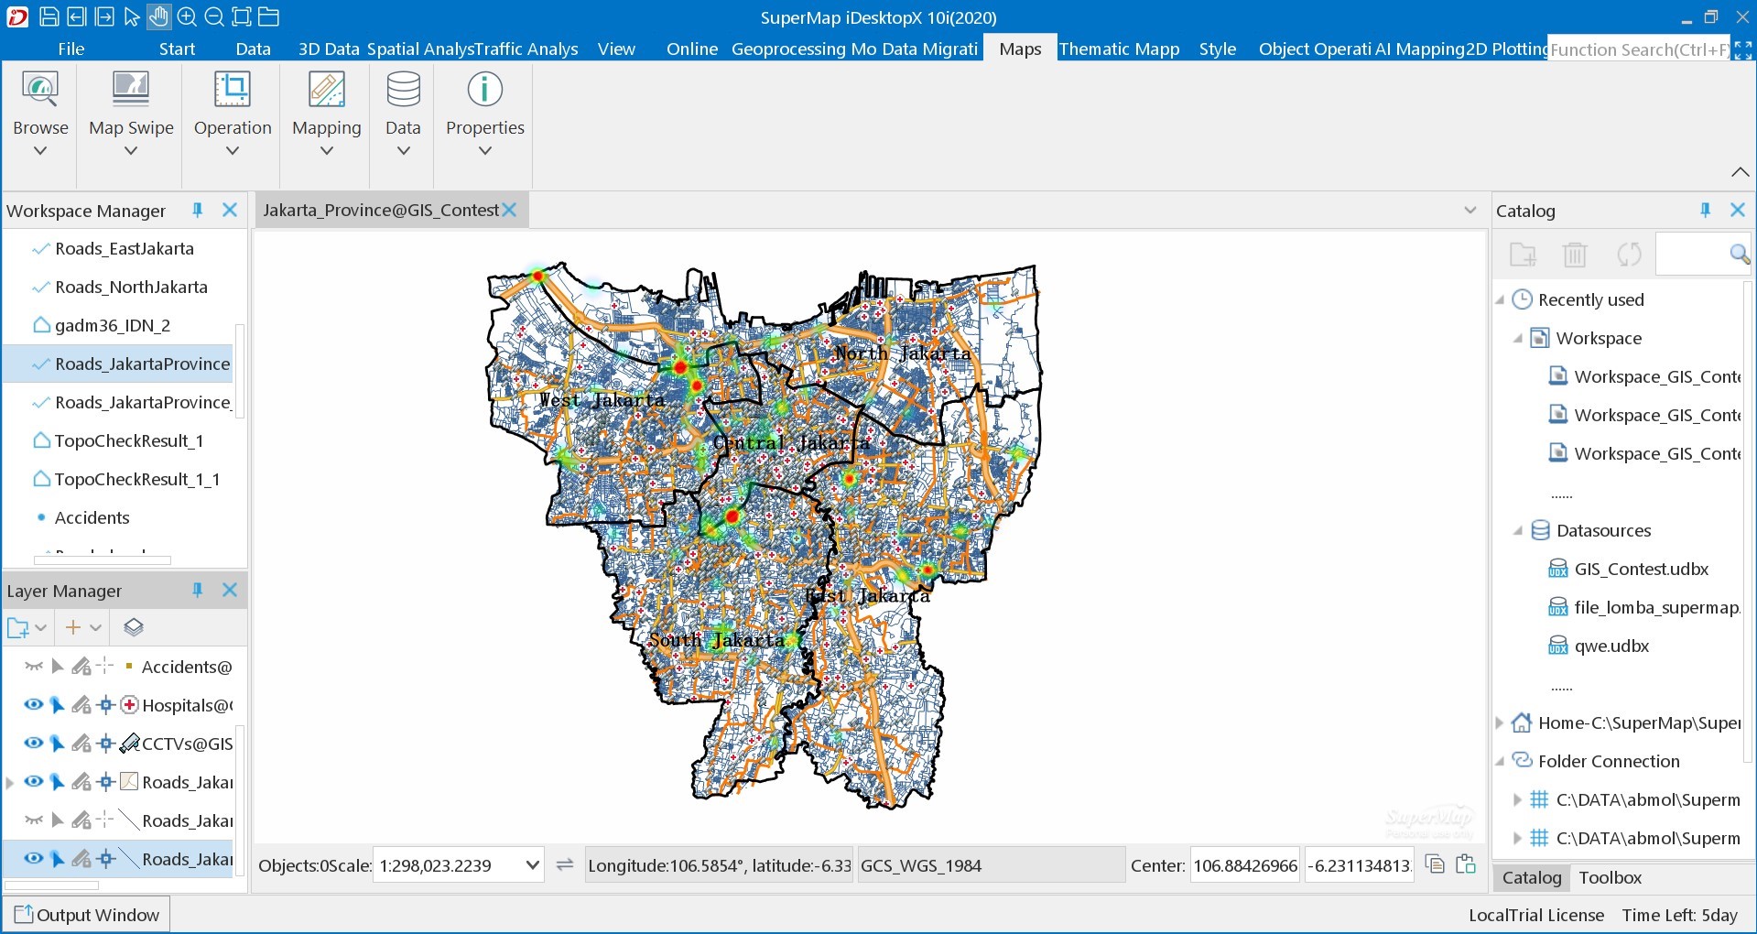Switch to the Start ribbon tab
1757x934 pixels.
177,49
